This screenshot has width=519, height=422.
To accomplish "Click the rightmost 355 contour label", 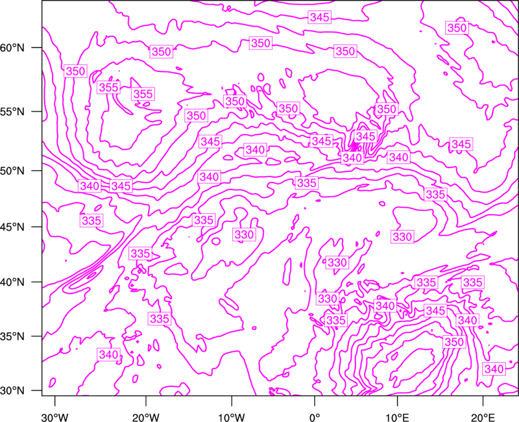I will [143, 94].
